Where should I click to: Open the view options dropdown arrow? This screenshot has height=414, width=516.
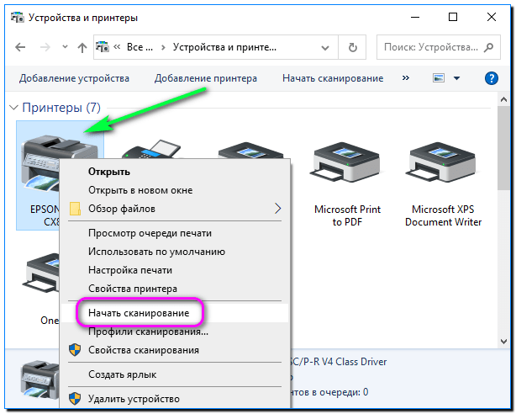[456, 78]
